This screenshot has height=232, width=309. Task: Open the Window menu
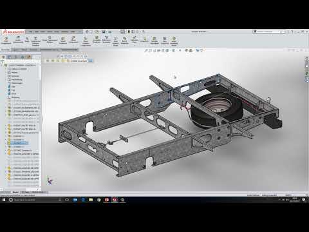point(65,32)
